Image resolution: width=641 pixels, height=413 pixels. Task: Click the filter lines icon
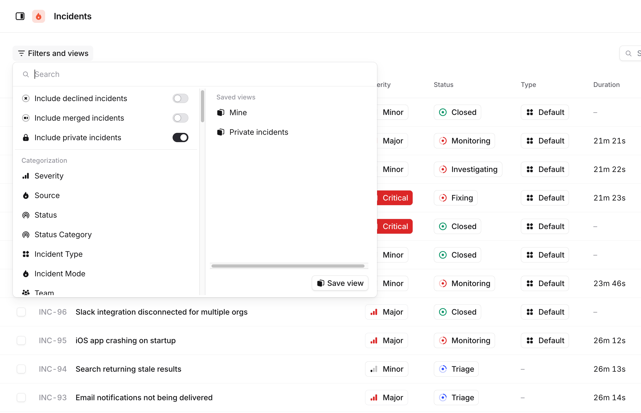pos(21,53)
